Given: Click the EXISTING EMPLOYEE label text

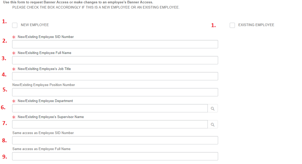Looking at the screenshot, I should tap(256, 25).
